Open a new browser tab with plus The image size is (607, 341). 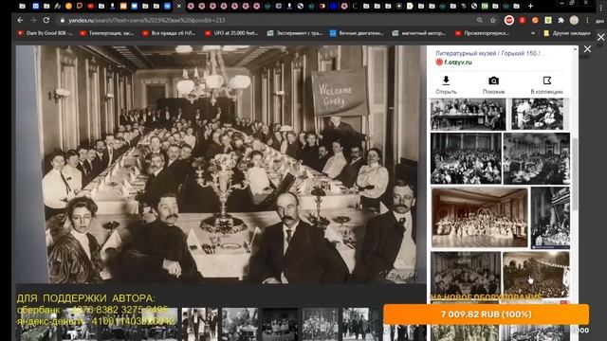tap(530, 7)
